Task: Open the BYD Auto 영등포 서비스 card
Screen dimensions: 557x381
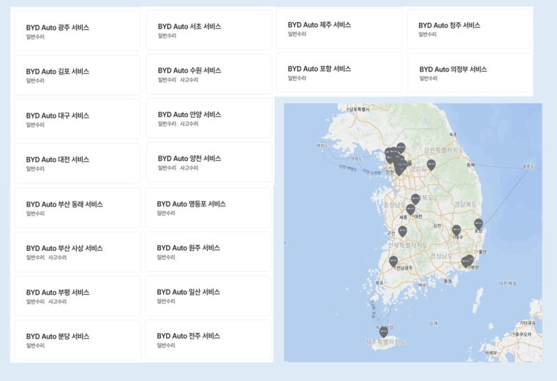Action: click(x=208, y=207)
